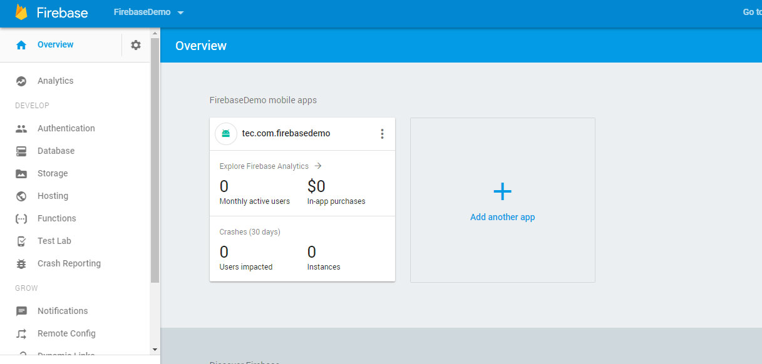Image resolution: width=762 pixels, height=364 pixels.
Task: Click the Crash Reporting bug icon
Action: [21, 264]
